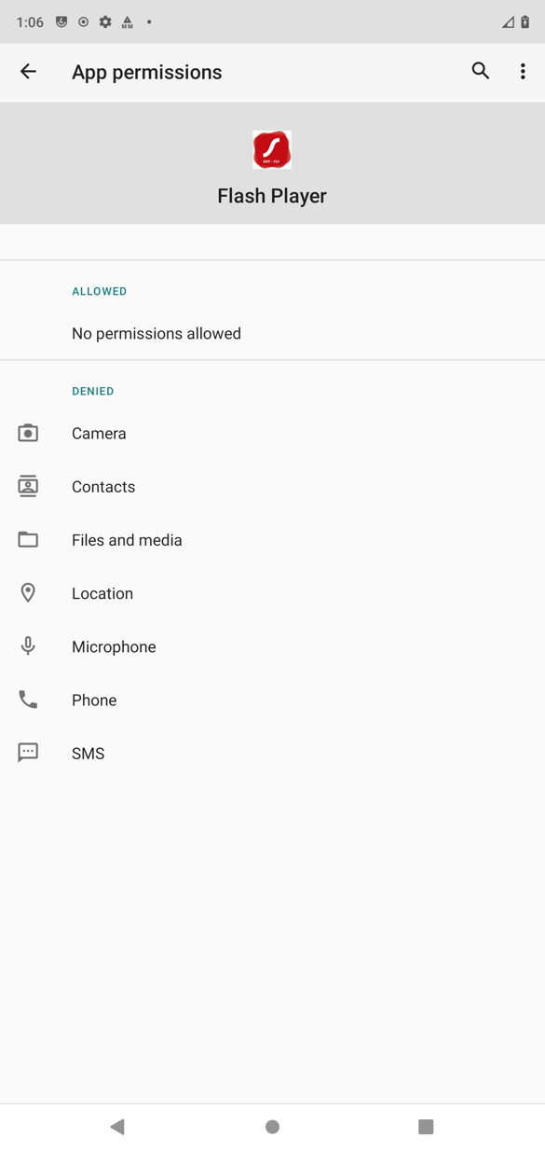Open Phone permission settings

pyautogui.click(x=272, y=700)
